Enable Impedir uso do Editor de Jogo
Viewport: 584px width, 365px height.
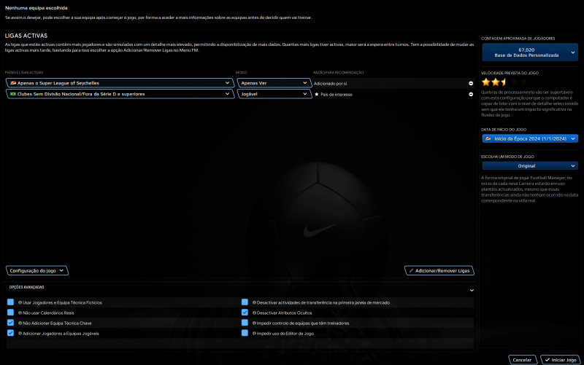point(245,333)
